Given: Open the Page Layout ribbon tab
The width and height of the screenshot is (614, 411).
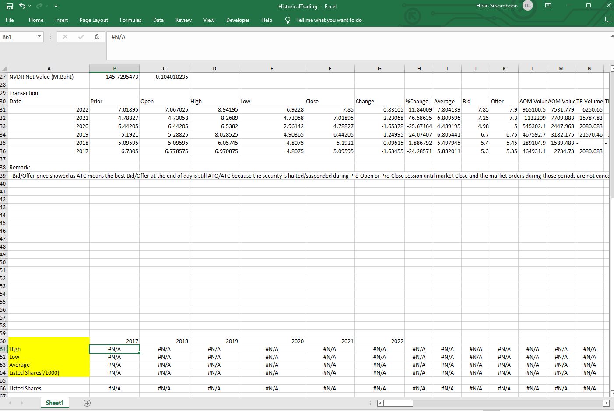Looking at the screenshot, I should coord(94,20).
